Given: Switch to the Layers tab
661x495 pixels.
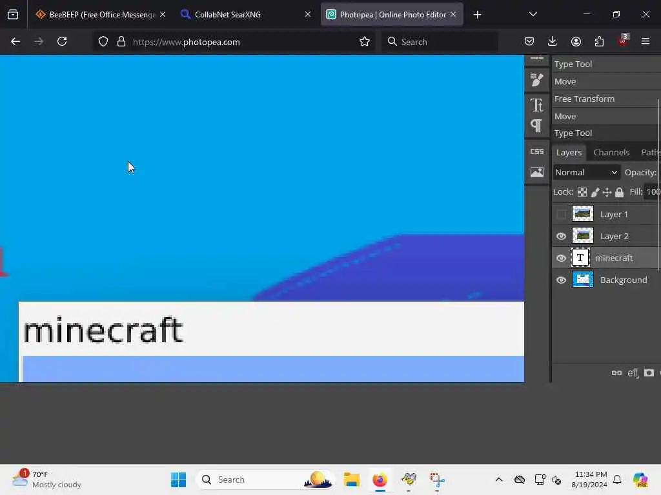Looking at the screenshot, I should pyautogui.click(x=569, y=152).
